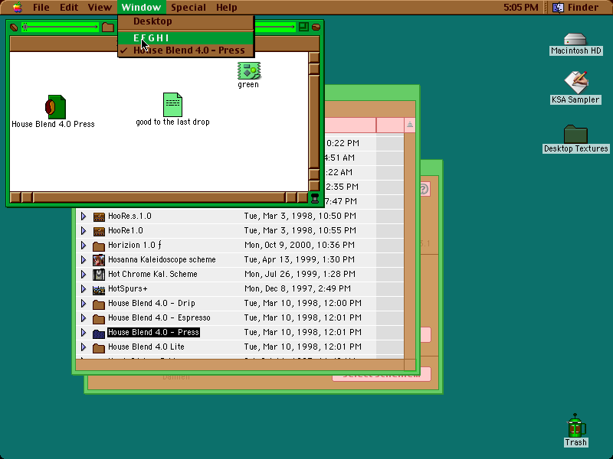
Task: Expand the HotSpurs+ disclosure triangle
Action: tap(84, 289)
